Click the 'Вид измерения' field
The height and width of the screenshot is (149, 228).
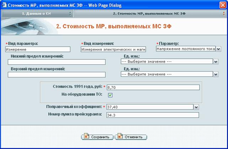pos(113,49)
